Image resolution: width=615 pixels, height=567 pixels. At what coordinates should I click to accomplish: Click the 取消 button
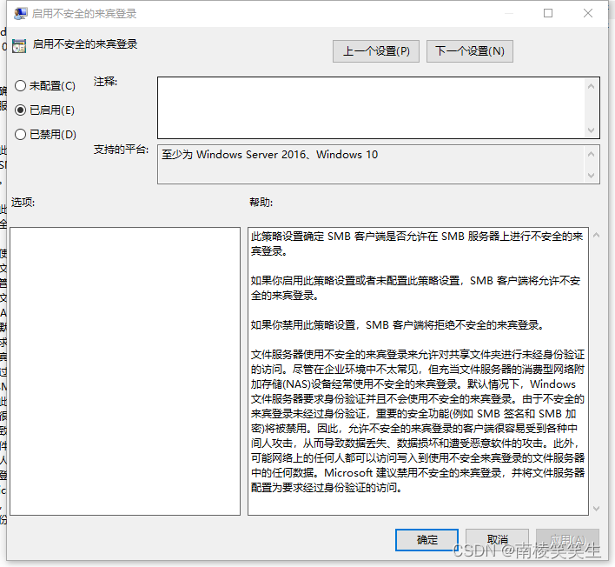point(497,540)
